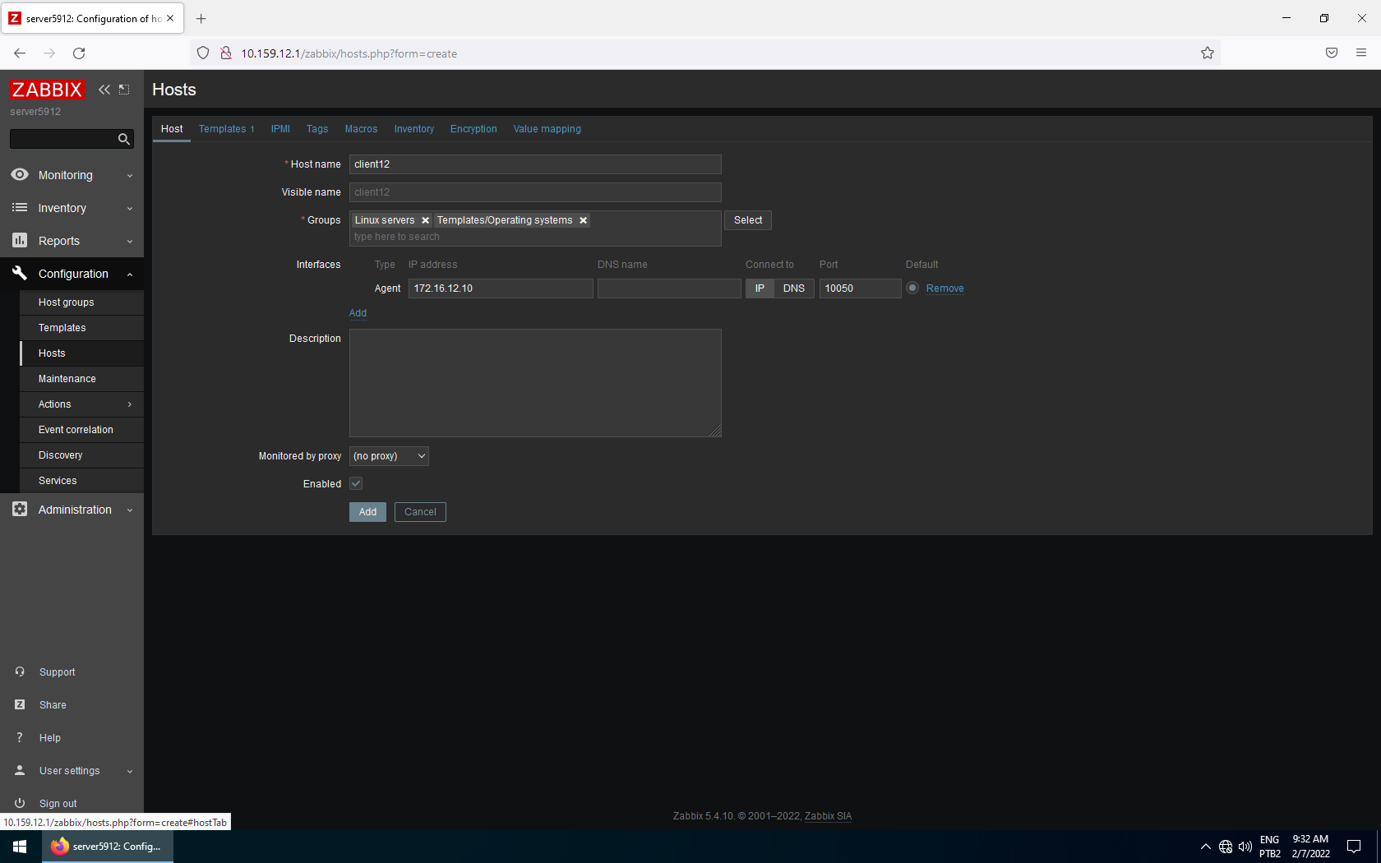Expand the User settings chevron
1381x863 pixels.
point(129,770)
